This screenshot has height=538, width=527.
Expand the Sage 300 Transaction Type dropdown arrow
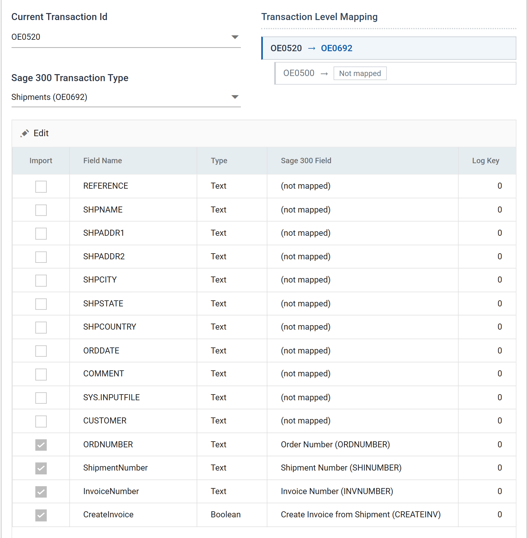235,97
